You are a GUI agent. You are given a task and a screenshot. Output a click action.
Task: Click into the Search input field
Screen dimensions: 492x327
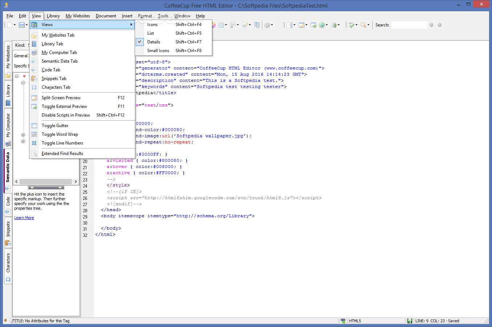409,25
